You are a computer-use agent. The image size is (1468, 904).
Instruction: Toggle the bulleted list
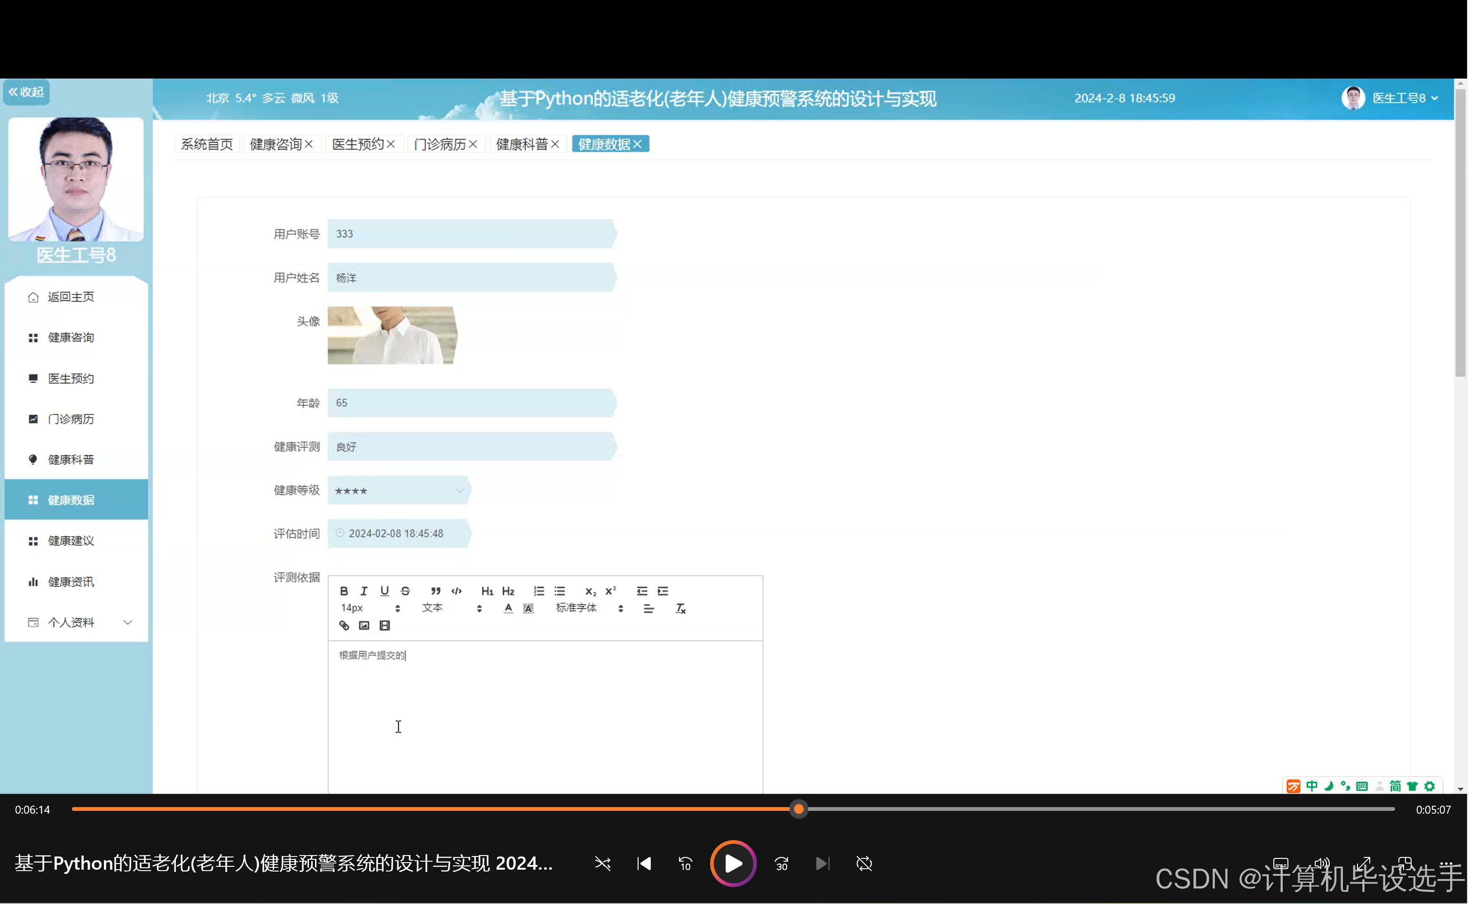pos(560,591)
